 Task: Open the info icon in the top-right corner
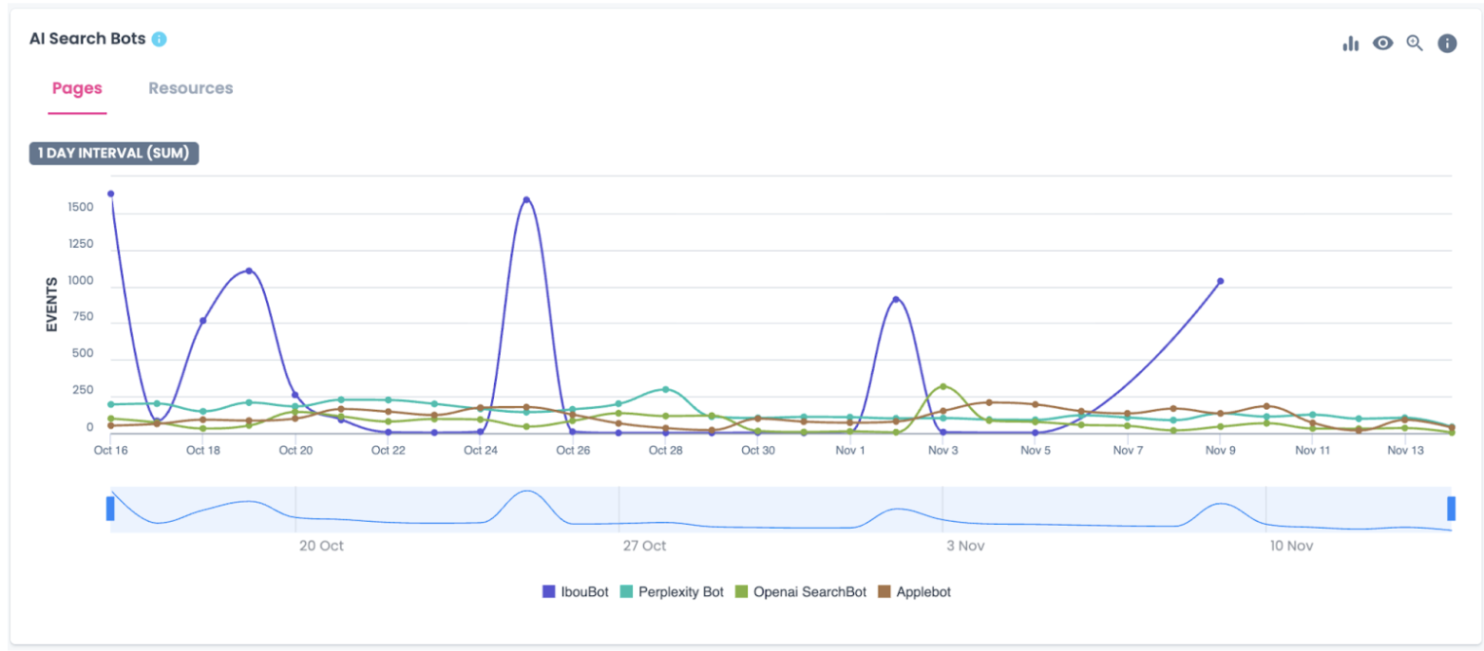point(1448,43)
